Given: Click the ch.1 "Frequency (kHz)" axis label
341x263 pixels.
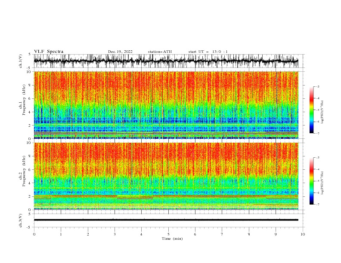Looking at the screenshot, I should click(x=24, y=100).
